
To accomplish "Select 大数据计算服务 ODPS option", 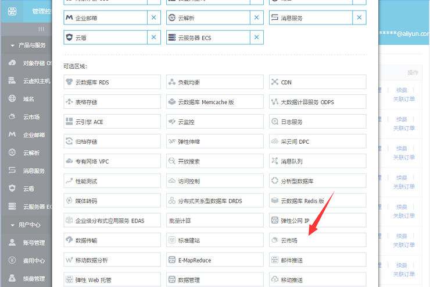I will (x=318, y=102).
